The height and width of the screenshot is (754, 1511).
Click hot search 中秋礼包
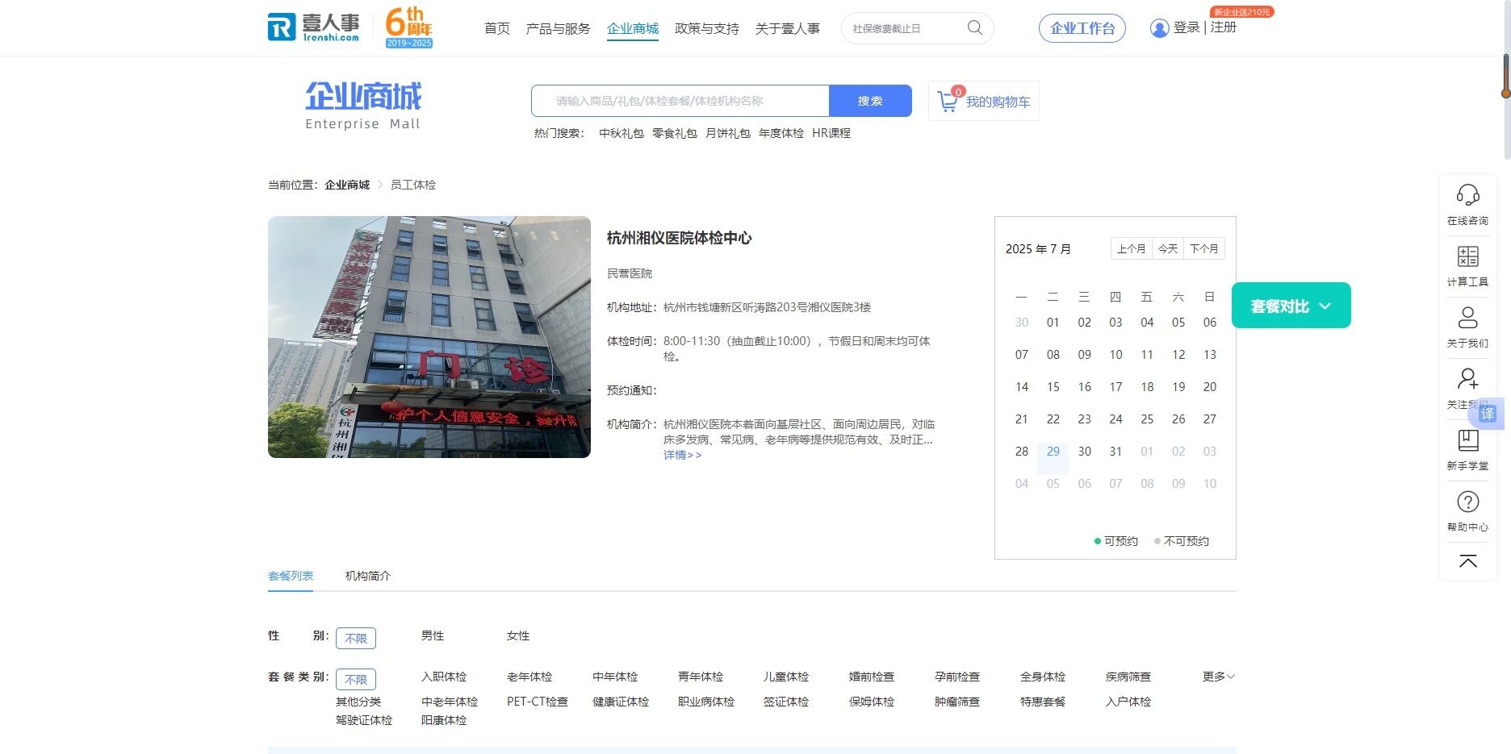click(622, 133)
